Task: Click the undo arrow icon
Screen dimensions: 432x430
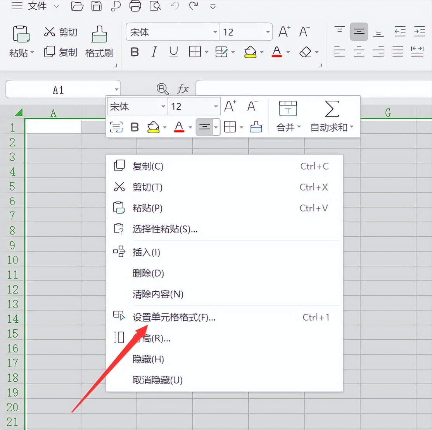Action: click(175, 6)
